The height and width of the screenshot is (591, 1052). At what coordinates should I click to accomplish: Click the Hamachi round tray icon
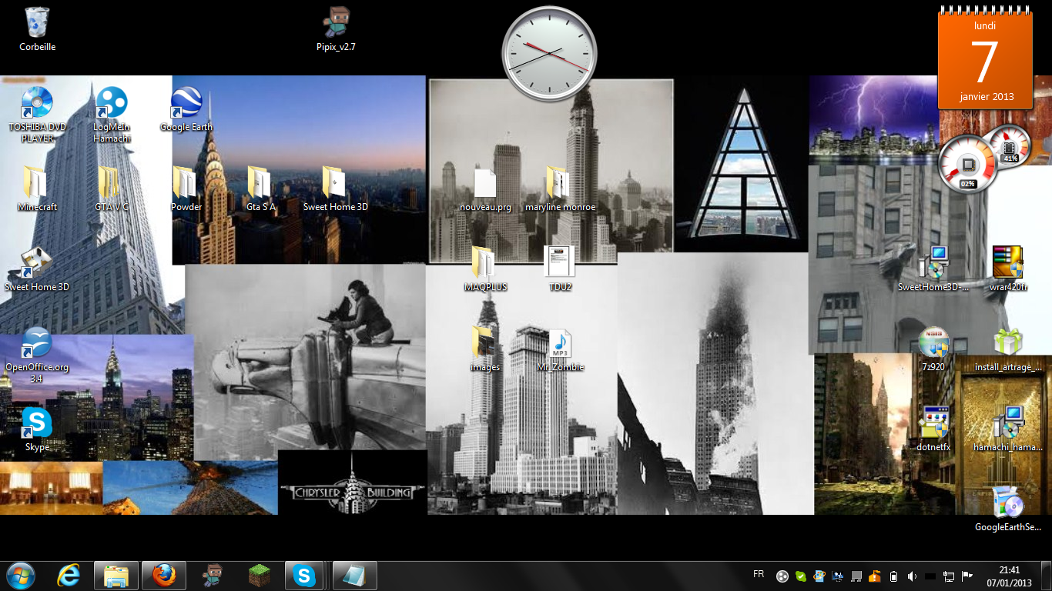(782, 576)
